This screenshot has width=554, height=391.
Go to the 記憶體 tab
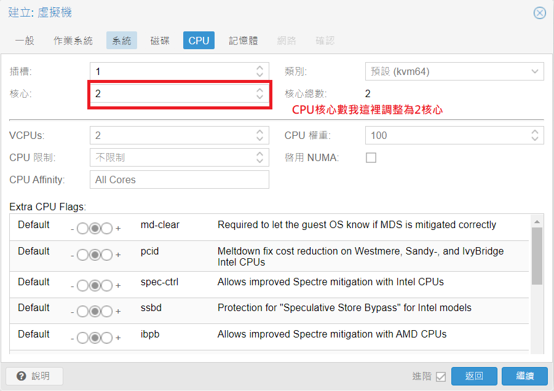pos(243,41)
